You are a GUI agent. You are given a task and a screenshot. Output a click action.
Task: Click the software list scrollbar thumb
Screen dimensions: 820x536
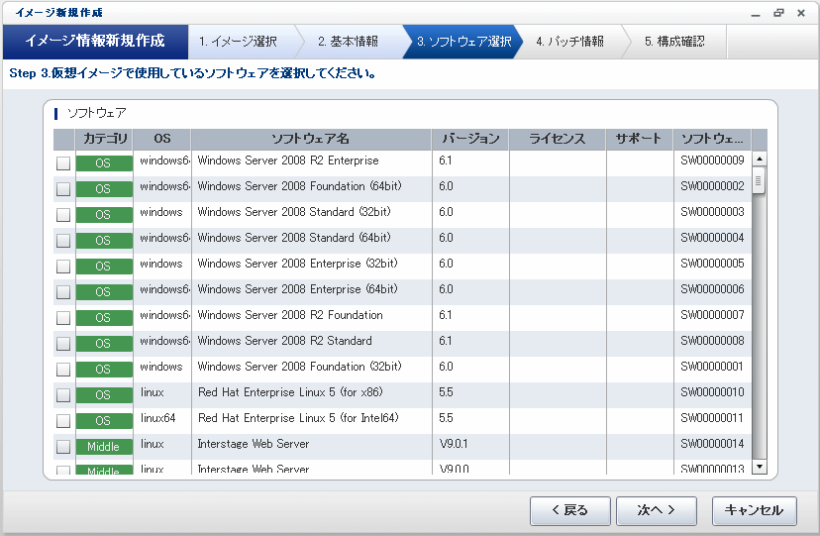point(759,180)
